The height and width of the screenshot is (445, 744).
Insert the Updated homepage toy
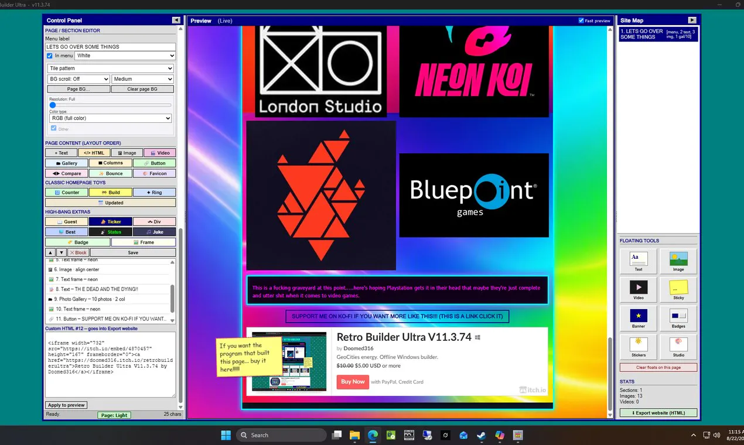pos(110,203)
